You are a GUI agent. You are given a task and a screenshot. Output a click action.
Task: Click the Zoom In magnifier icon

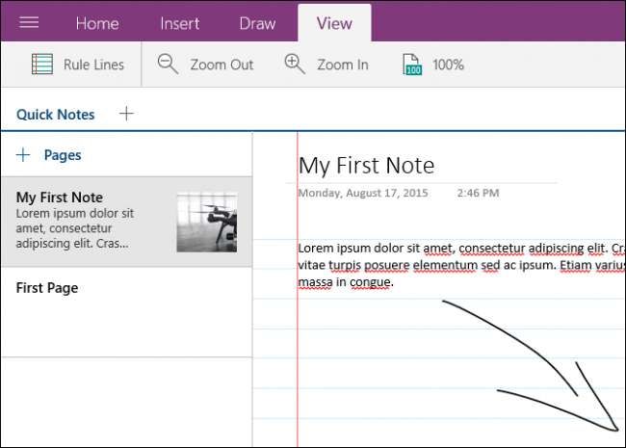[x=295, y=65]
